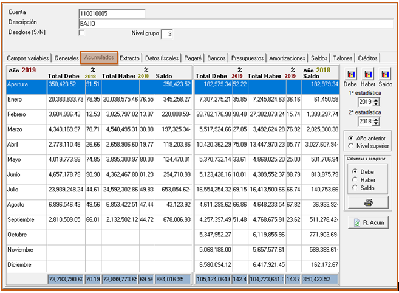Switch to the Bancos tab
The width and height of the screenshot is (399, 293).
(216, 58)
